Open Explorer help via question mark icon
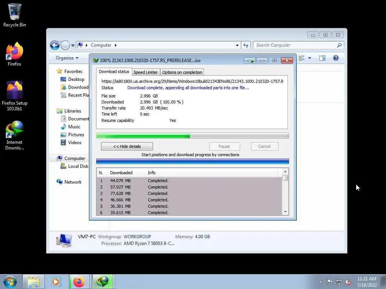Viewport: 386px width, 289px height. coord(336,58)
